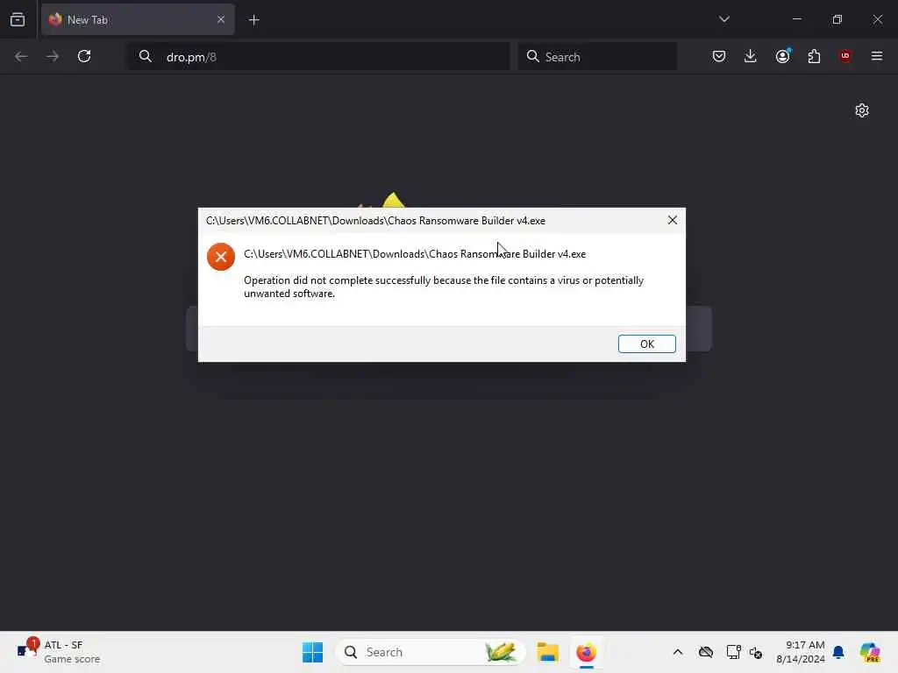Restore down the Firefox window
This screenshot has height=673, width=898.
click(837, 19)
